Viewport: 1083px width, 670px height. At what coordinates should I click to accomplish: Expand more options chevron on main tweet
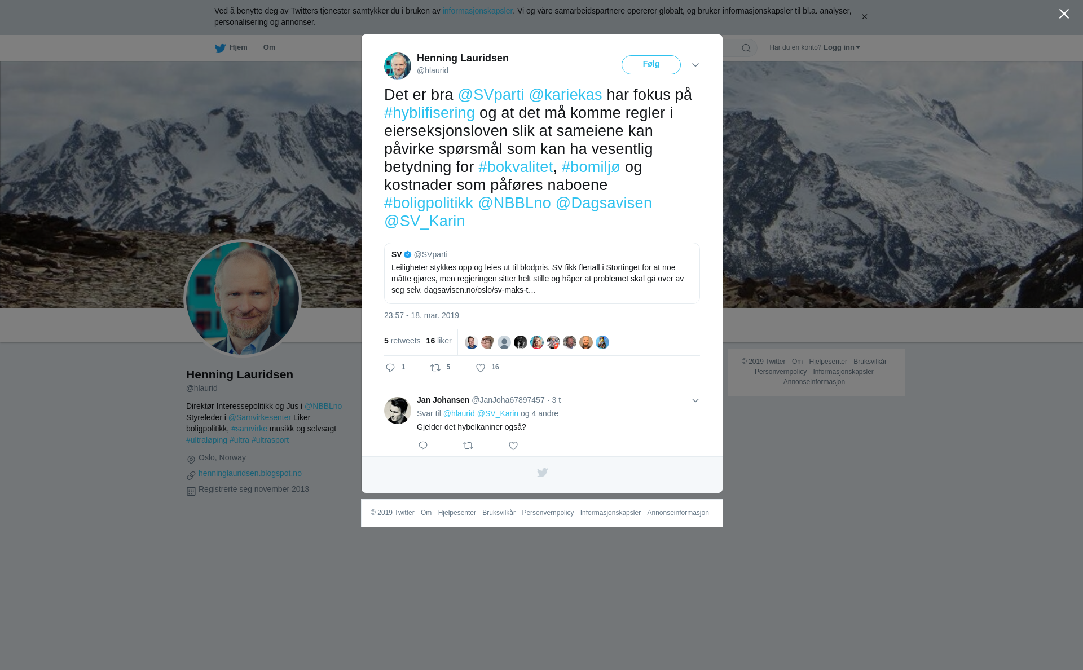tap(695, 65)
